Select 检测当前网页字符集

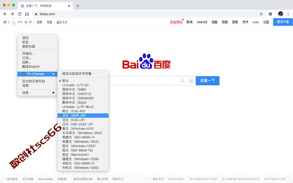pyautogui.click(x=83, y=74)
